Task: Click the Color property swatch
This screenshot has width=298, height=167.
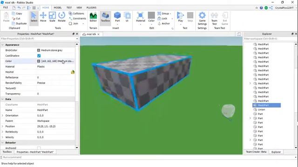Action: pyautogui.click(x=39, y=61)
